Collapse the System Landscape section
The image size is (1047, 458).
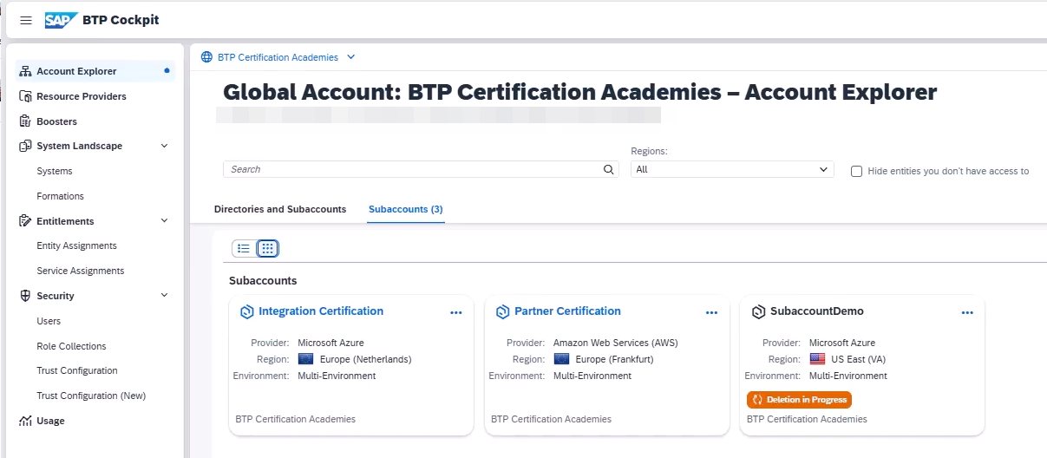165,146
